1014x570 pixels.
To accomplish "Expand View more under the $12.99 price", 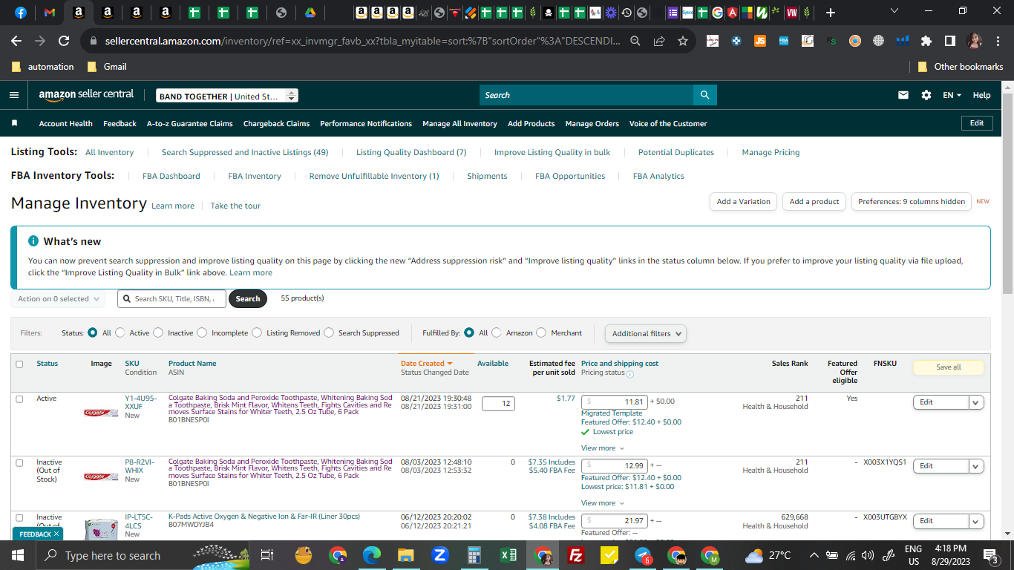I will tap(603, 503).
